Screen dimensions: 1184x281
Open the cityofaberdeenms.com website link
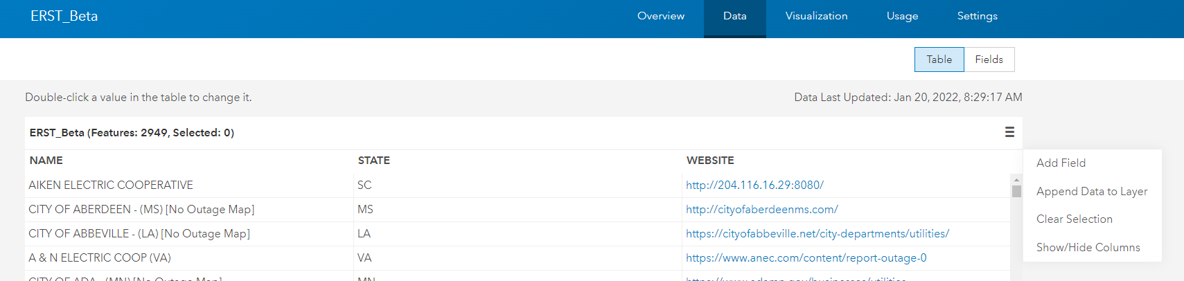tap(762, 209)
